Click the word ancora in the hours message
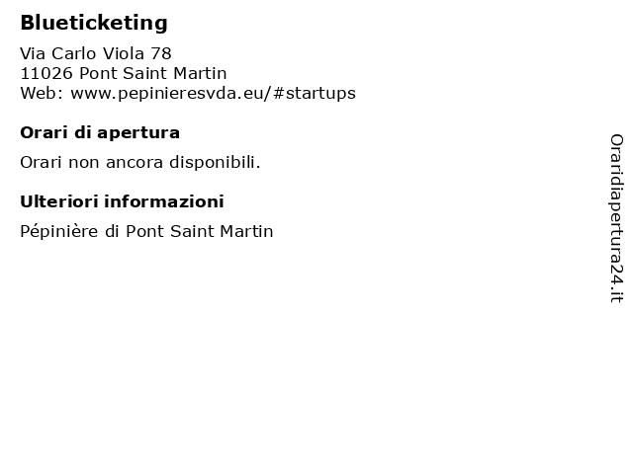633x474 pixels. (x=135, y=163)
